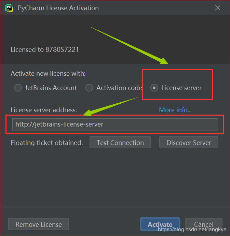Click the 'Floating ticket obtained.' status text
The image size is (230, 236).
pos(47,143)
